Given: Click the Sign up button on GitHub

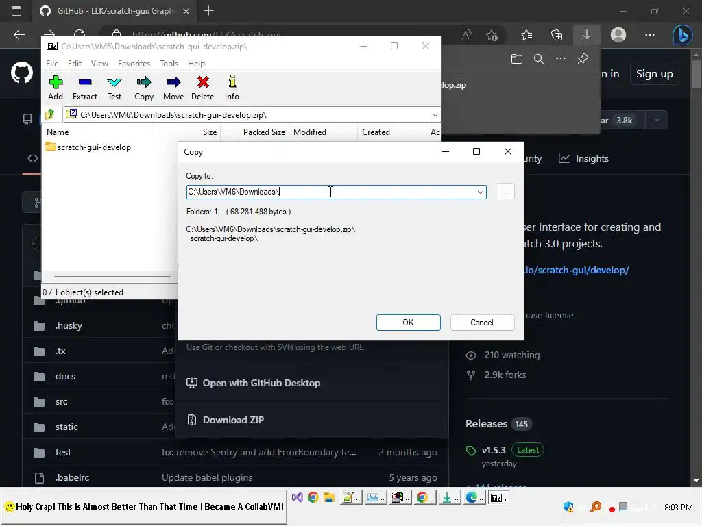Looking at the screenshot, I should [x=654, y=74].
